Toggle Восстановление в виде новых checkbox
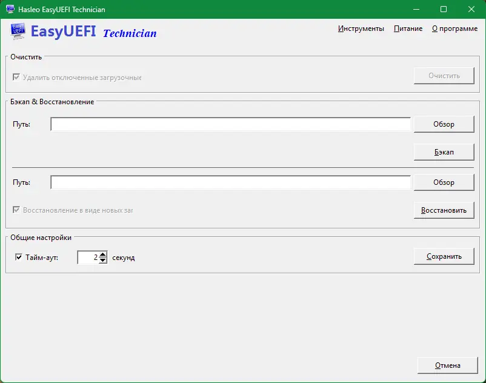The image size is (486, 383). pyautogui.click(x=16, y=210)
